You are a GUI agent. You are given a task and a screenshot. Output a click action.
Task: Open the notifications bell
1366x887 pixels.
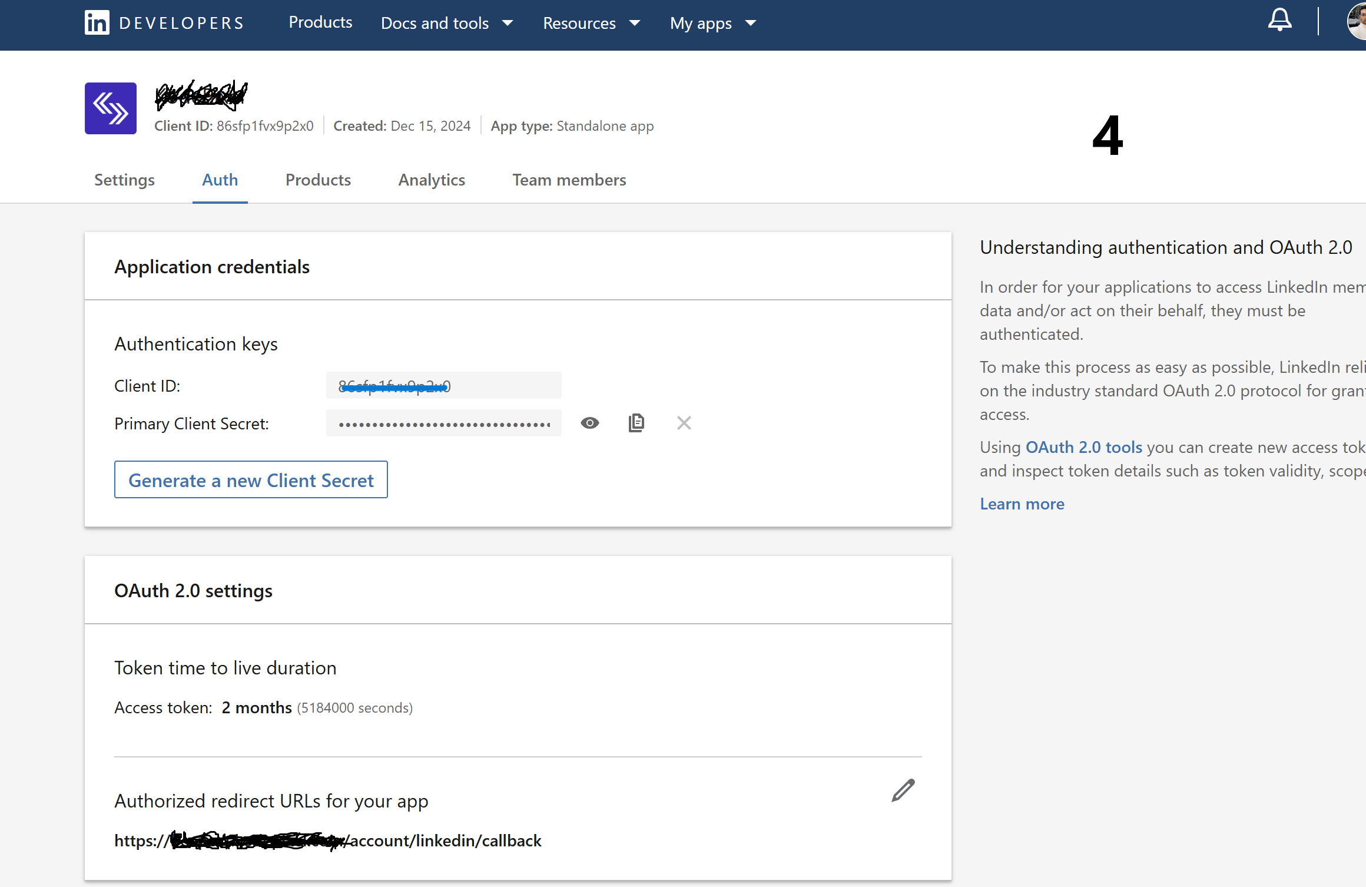click(x=1279, y=20)
